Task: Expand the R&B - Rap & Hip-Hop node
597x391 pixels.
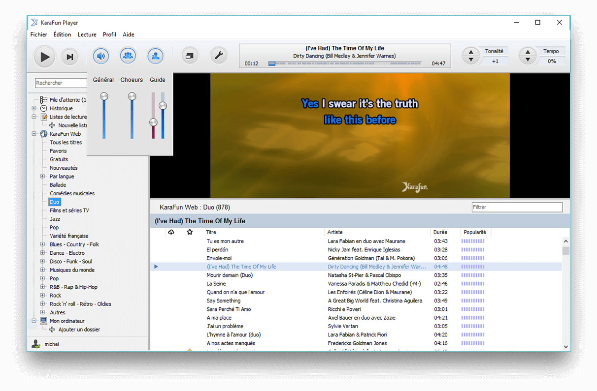Action: (x=43, y=287)
